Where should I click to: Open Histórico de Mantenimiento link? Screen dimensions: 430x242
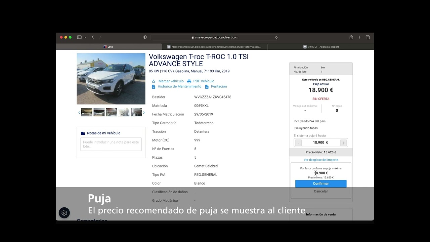179,86
